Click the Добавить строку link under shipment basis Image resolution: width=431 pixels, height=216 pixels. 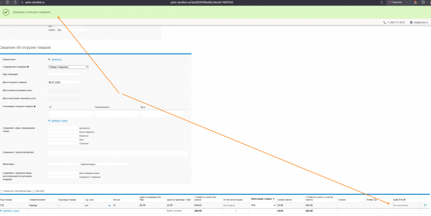point(59,121)
